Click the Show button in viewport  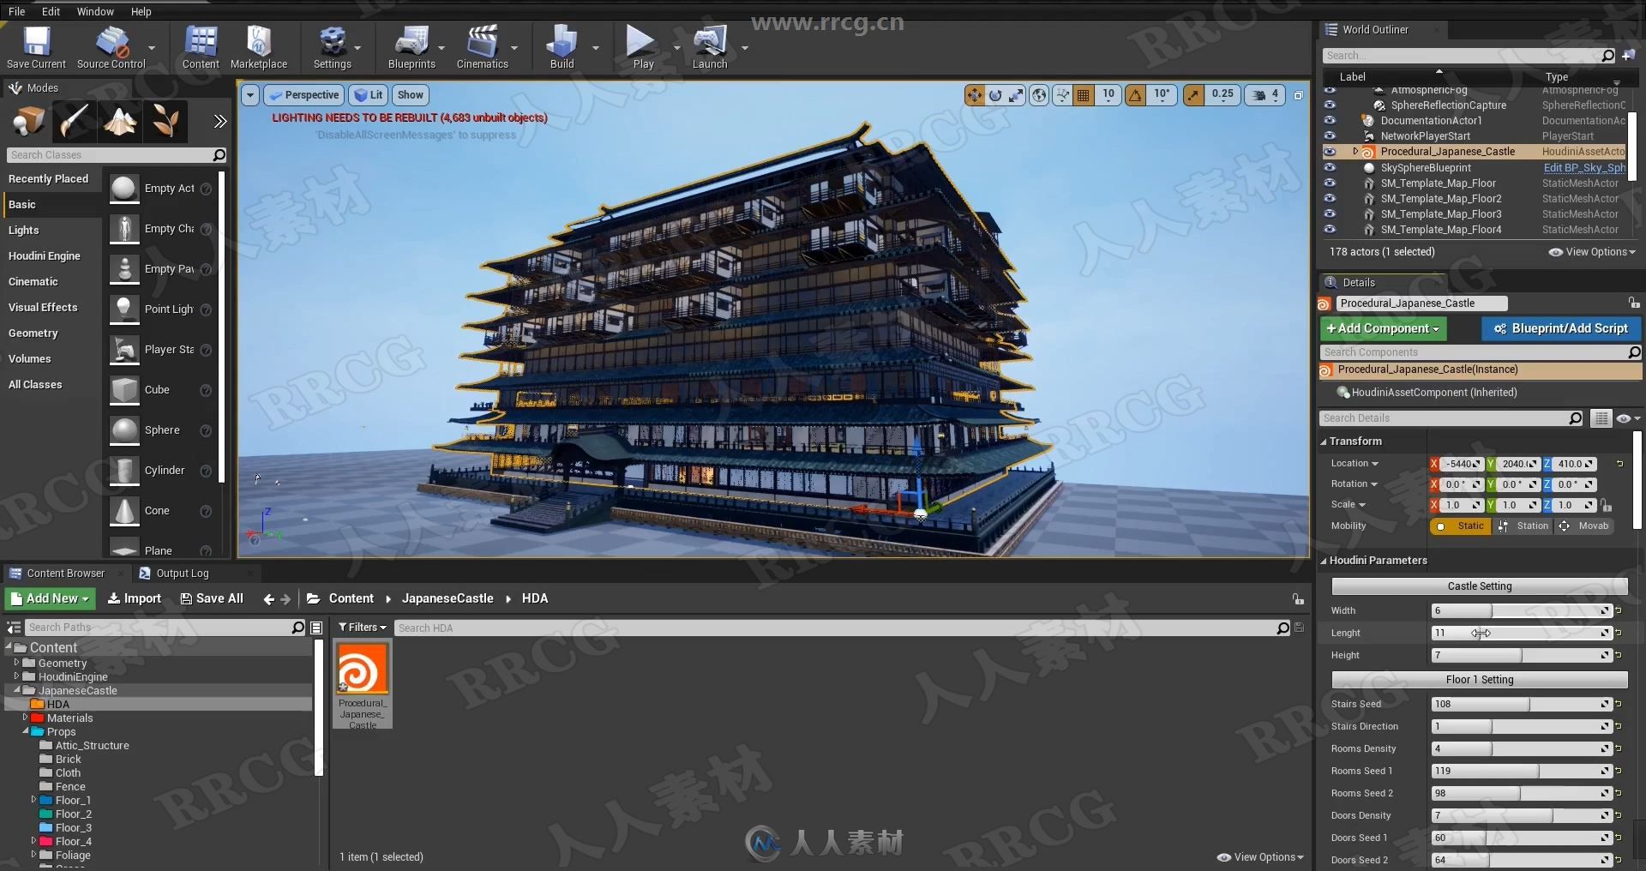point(410,95)
